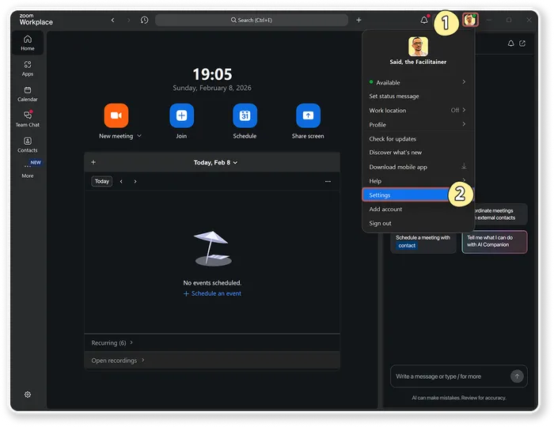Start a New meeting
Image resolution: width=554 pixels, height=427 pixels.
[x=116, y=115]
